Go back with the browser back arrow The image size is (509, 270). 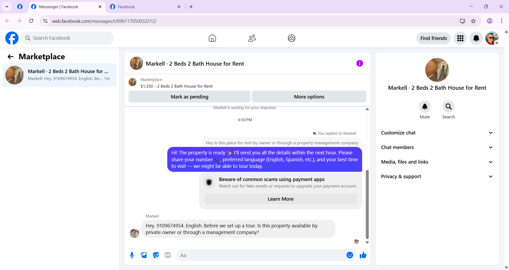(x=7, y=21)
